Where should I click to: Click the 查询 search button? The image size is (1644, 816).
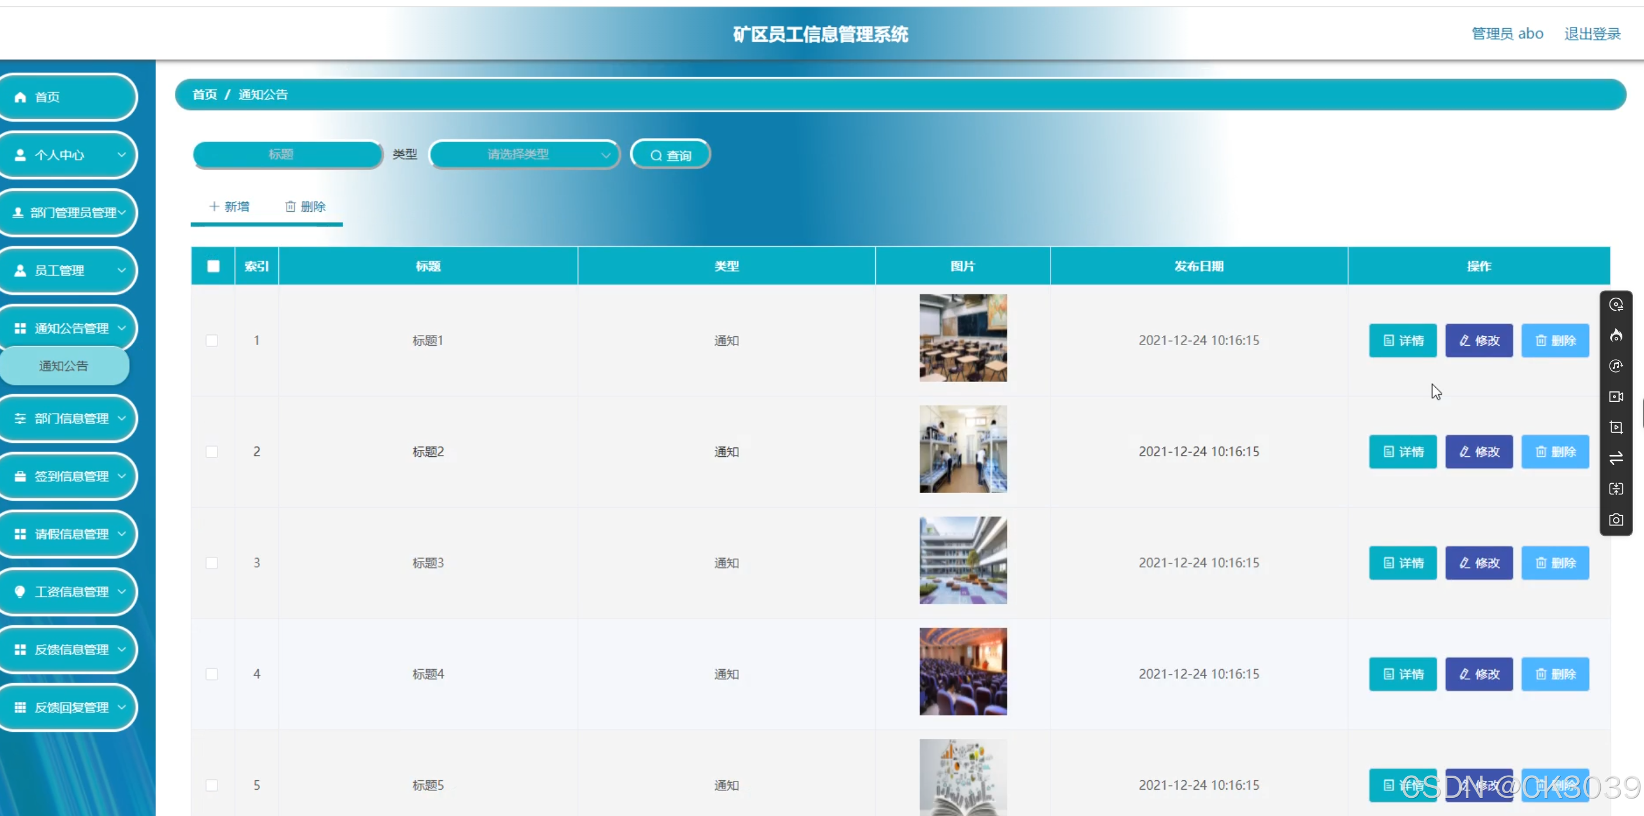click(x=670, y=155)
